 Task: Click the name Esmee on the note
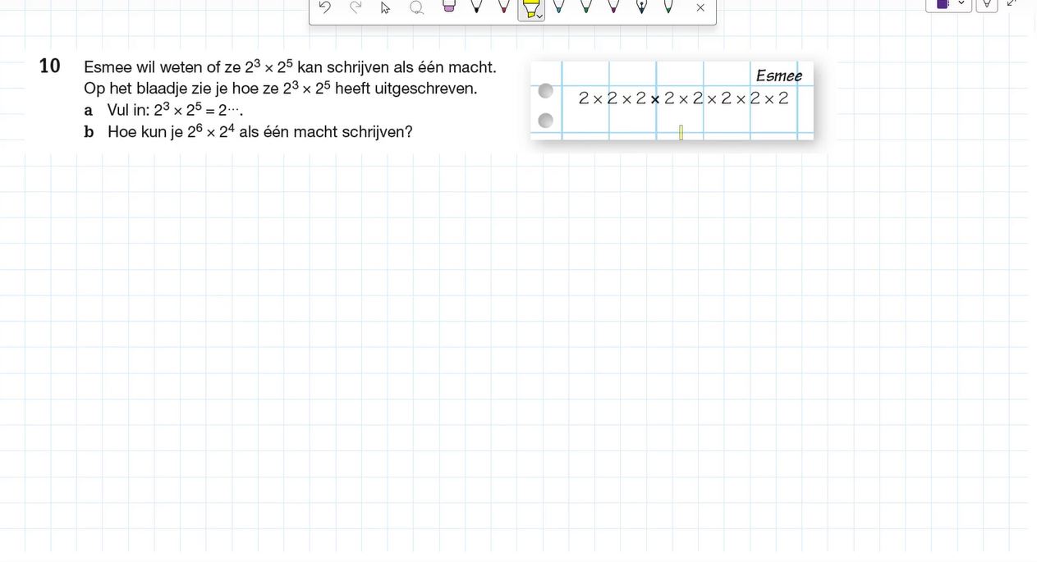[778, 75]
